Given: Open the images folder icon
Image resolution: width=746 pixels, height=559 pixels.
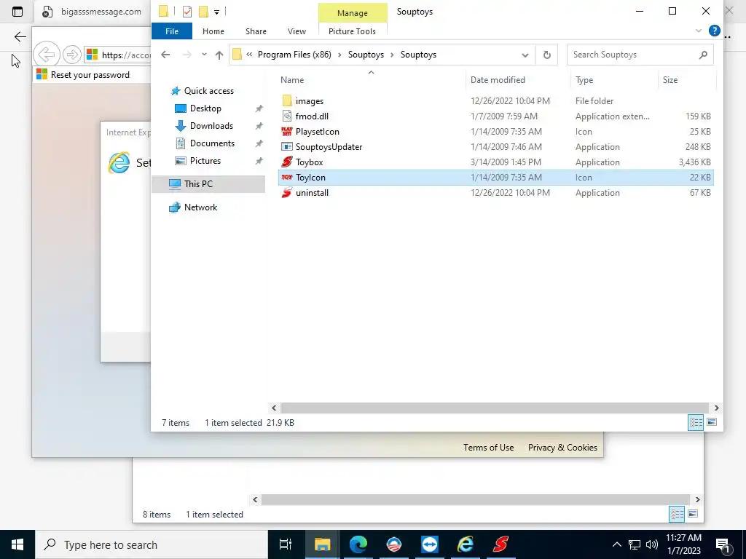Looking at the screenshot, I should coord(287,100).
